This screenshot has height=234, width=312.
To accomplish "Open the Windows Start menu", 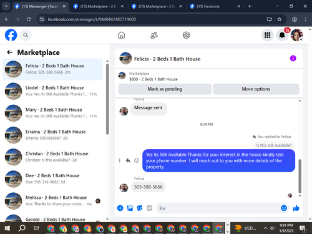I will click(7, 228).
